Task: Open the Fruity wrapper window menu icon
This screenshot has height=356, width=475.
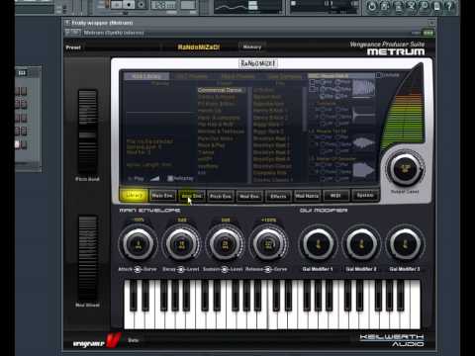Action: (x=67, y=23)
